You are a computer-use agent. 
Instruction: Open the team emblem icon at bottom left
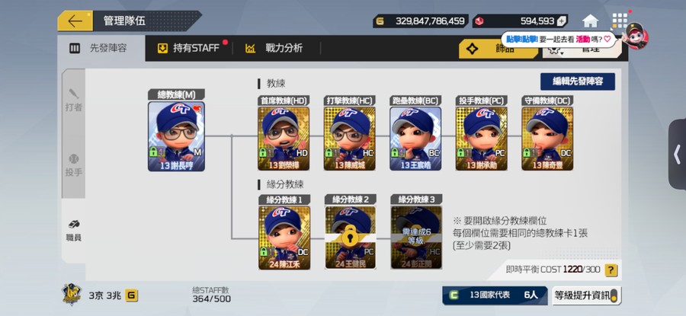coord(72,295)
